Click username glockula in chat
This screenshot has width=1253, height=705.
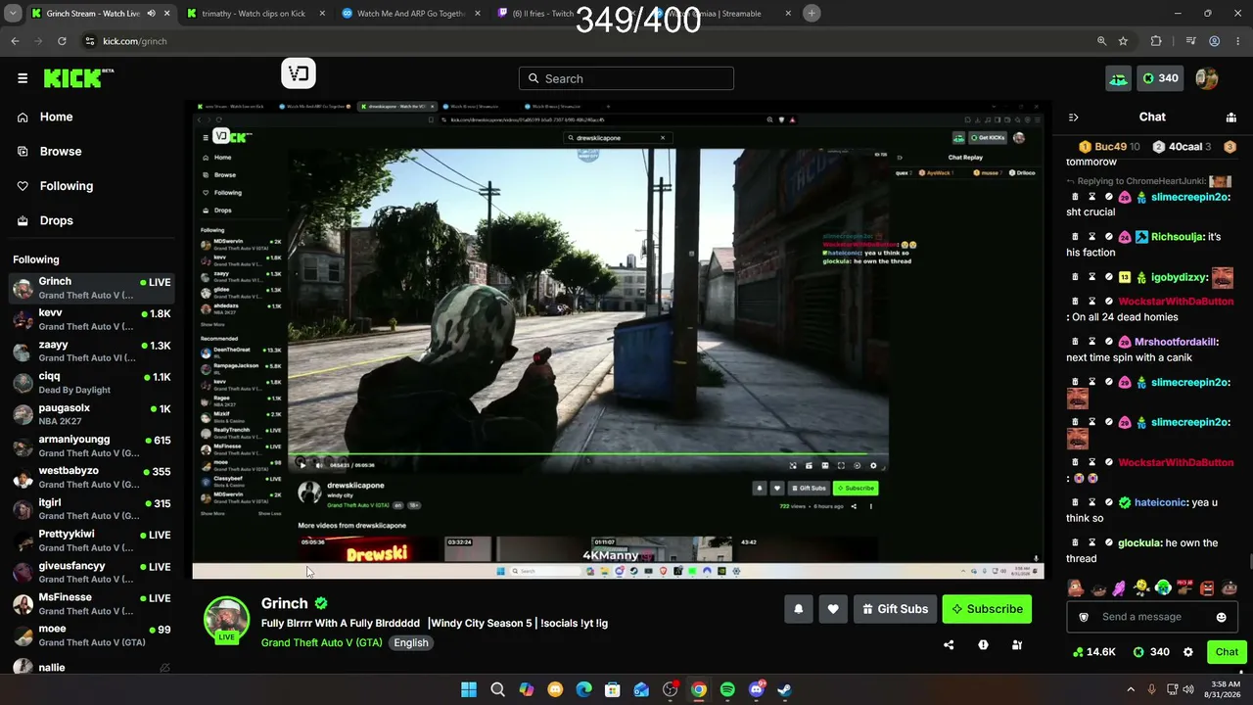(1140, 542)
